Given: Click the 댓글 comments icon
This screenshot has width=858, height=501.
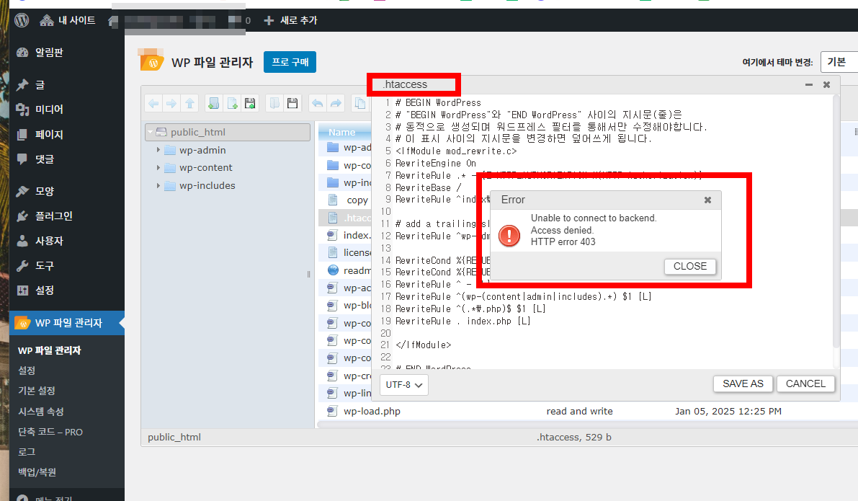Looking at the screenshot, I should coord(22,159).
